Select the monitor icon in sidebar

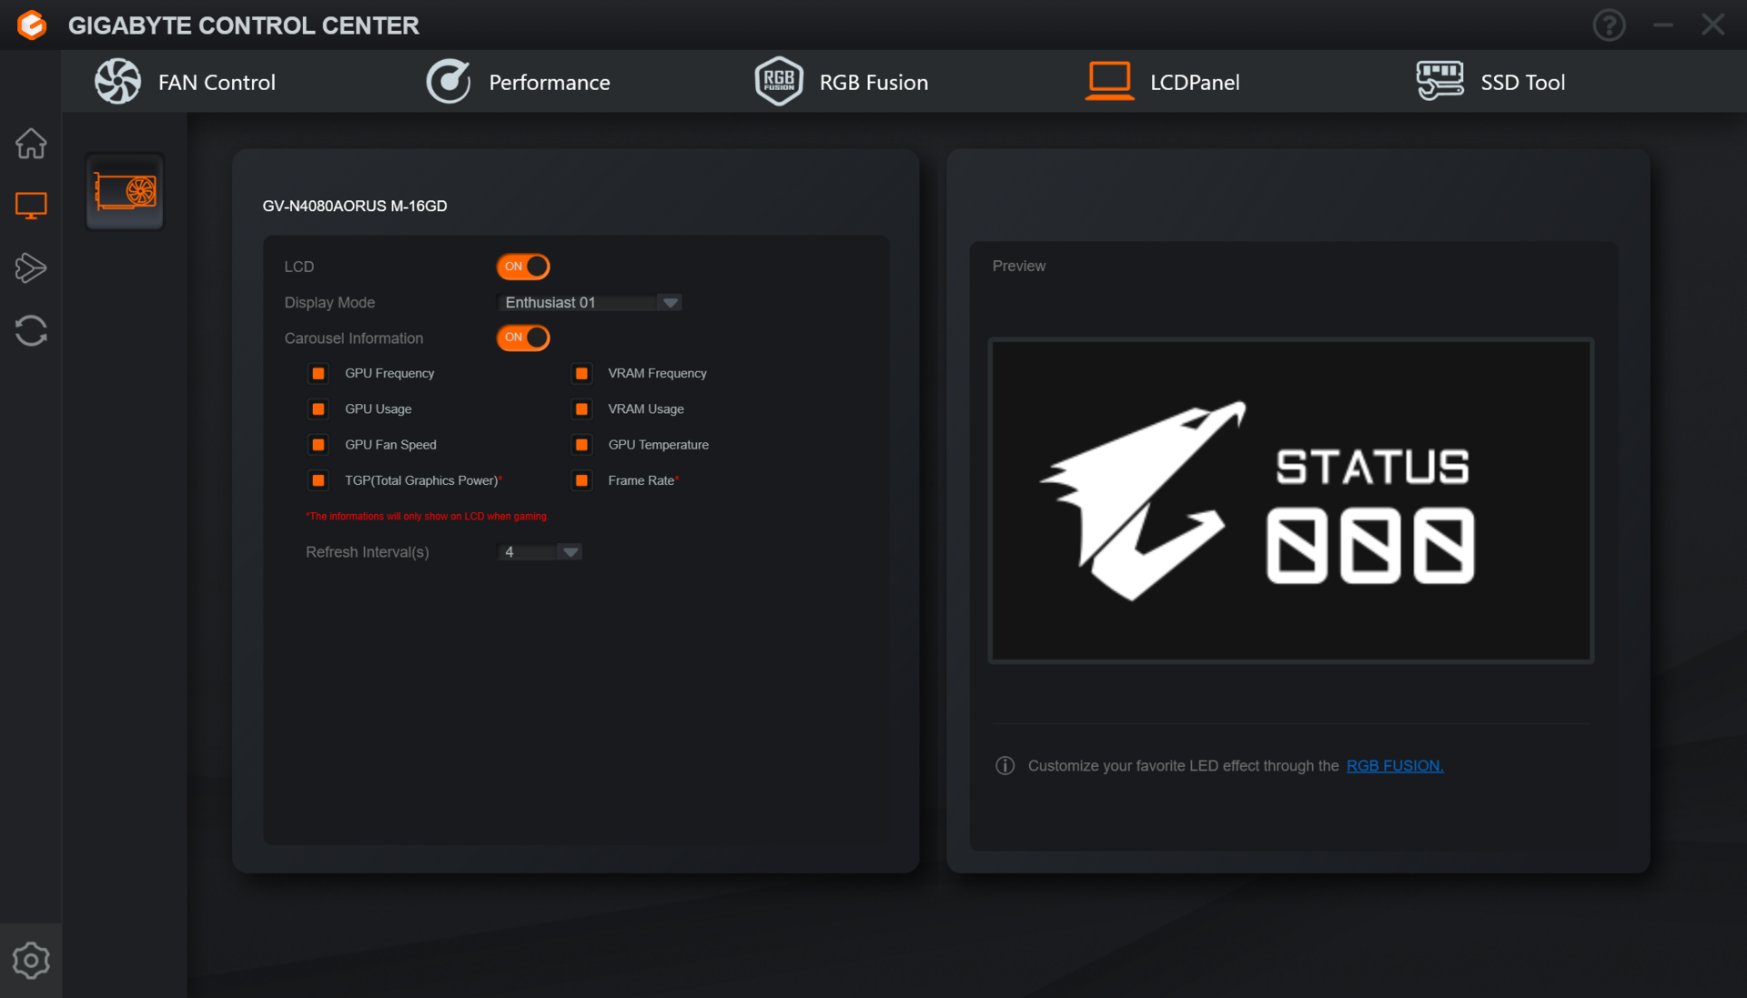click(31, 206)
